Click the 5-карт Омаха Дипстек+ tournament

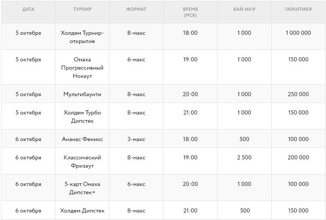(82, 188)
